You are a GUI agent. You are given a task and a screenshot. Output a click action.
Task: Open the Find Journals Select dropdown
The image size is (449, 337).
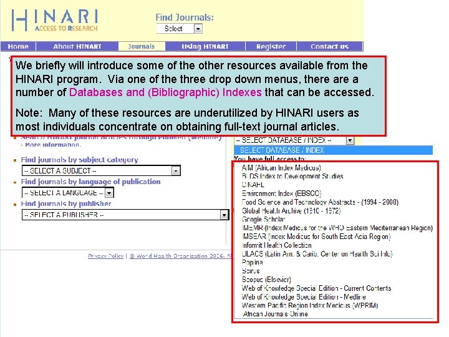(180, 29)
